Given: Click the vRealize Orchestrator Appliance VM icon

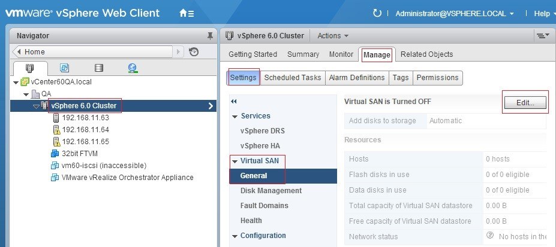Looking at the screenshot, I should click(x=55, y=178).
